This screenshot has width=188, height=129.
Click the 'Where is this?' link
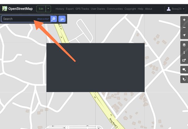tap(43, 19)
